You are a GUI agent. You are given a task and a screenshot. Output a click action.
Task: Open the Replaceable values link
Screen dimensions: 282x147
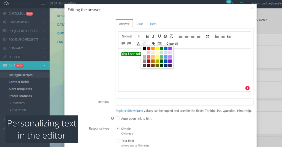pyautogui.click(x=129, y=111)
